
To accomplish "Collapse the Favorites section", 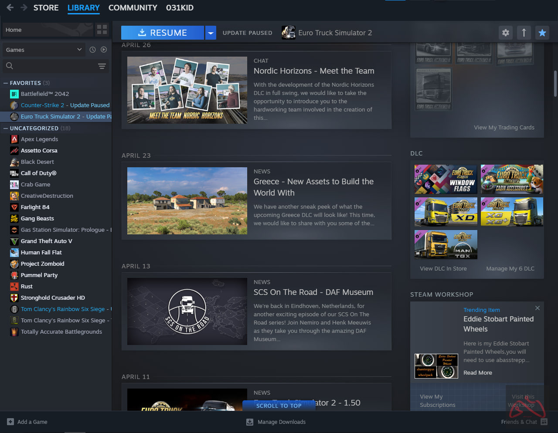I will coord(6,83).
